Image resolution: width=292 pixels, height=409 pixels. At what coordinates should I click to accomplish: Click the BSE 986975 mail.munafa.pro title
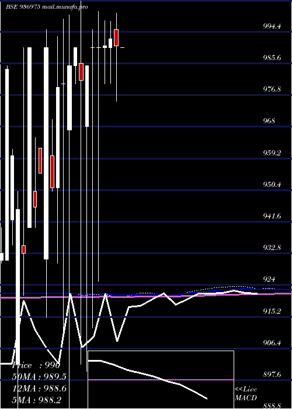click(47, 7)
